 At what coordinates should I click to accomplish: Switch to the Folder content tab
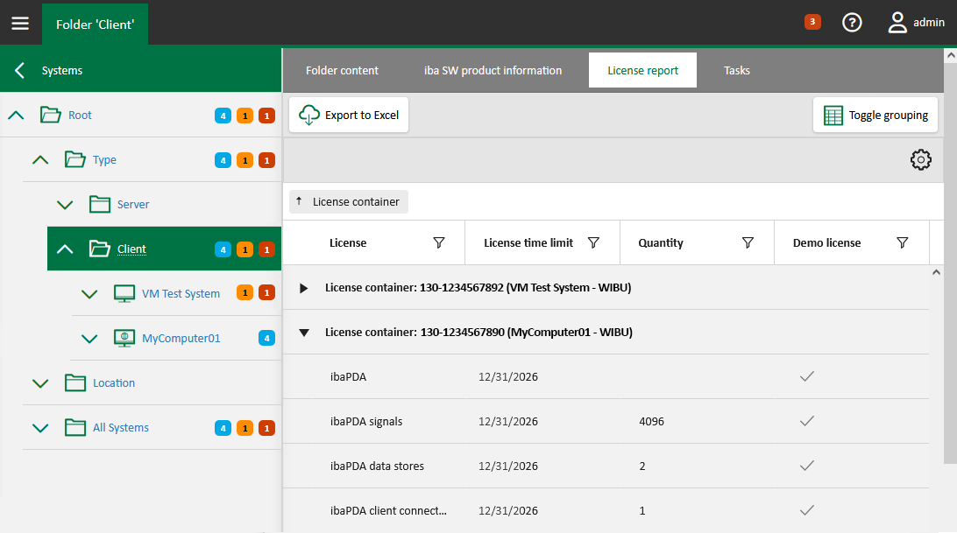point(342,70)
